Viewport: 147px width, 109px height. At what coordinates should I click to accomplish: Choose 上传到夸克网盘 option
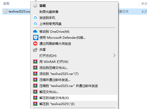point(50,24)
